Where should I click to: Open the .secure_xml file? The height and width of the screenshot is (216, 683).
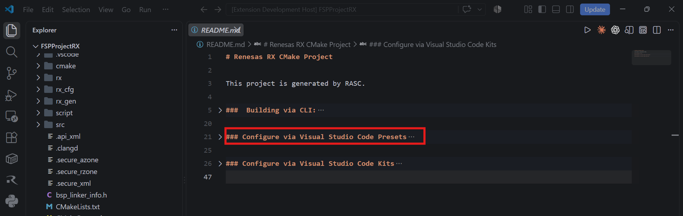click(x=73, y=183)
